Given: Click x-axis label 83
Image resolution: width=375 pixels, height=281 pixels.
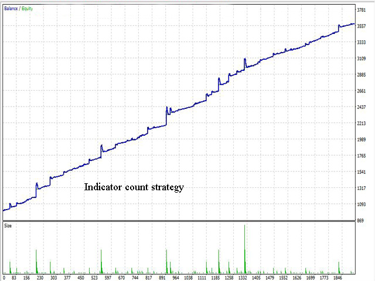Looking at the screenshot, I should [14, 277].
